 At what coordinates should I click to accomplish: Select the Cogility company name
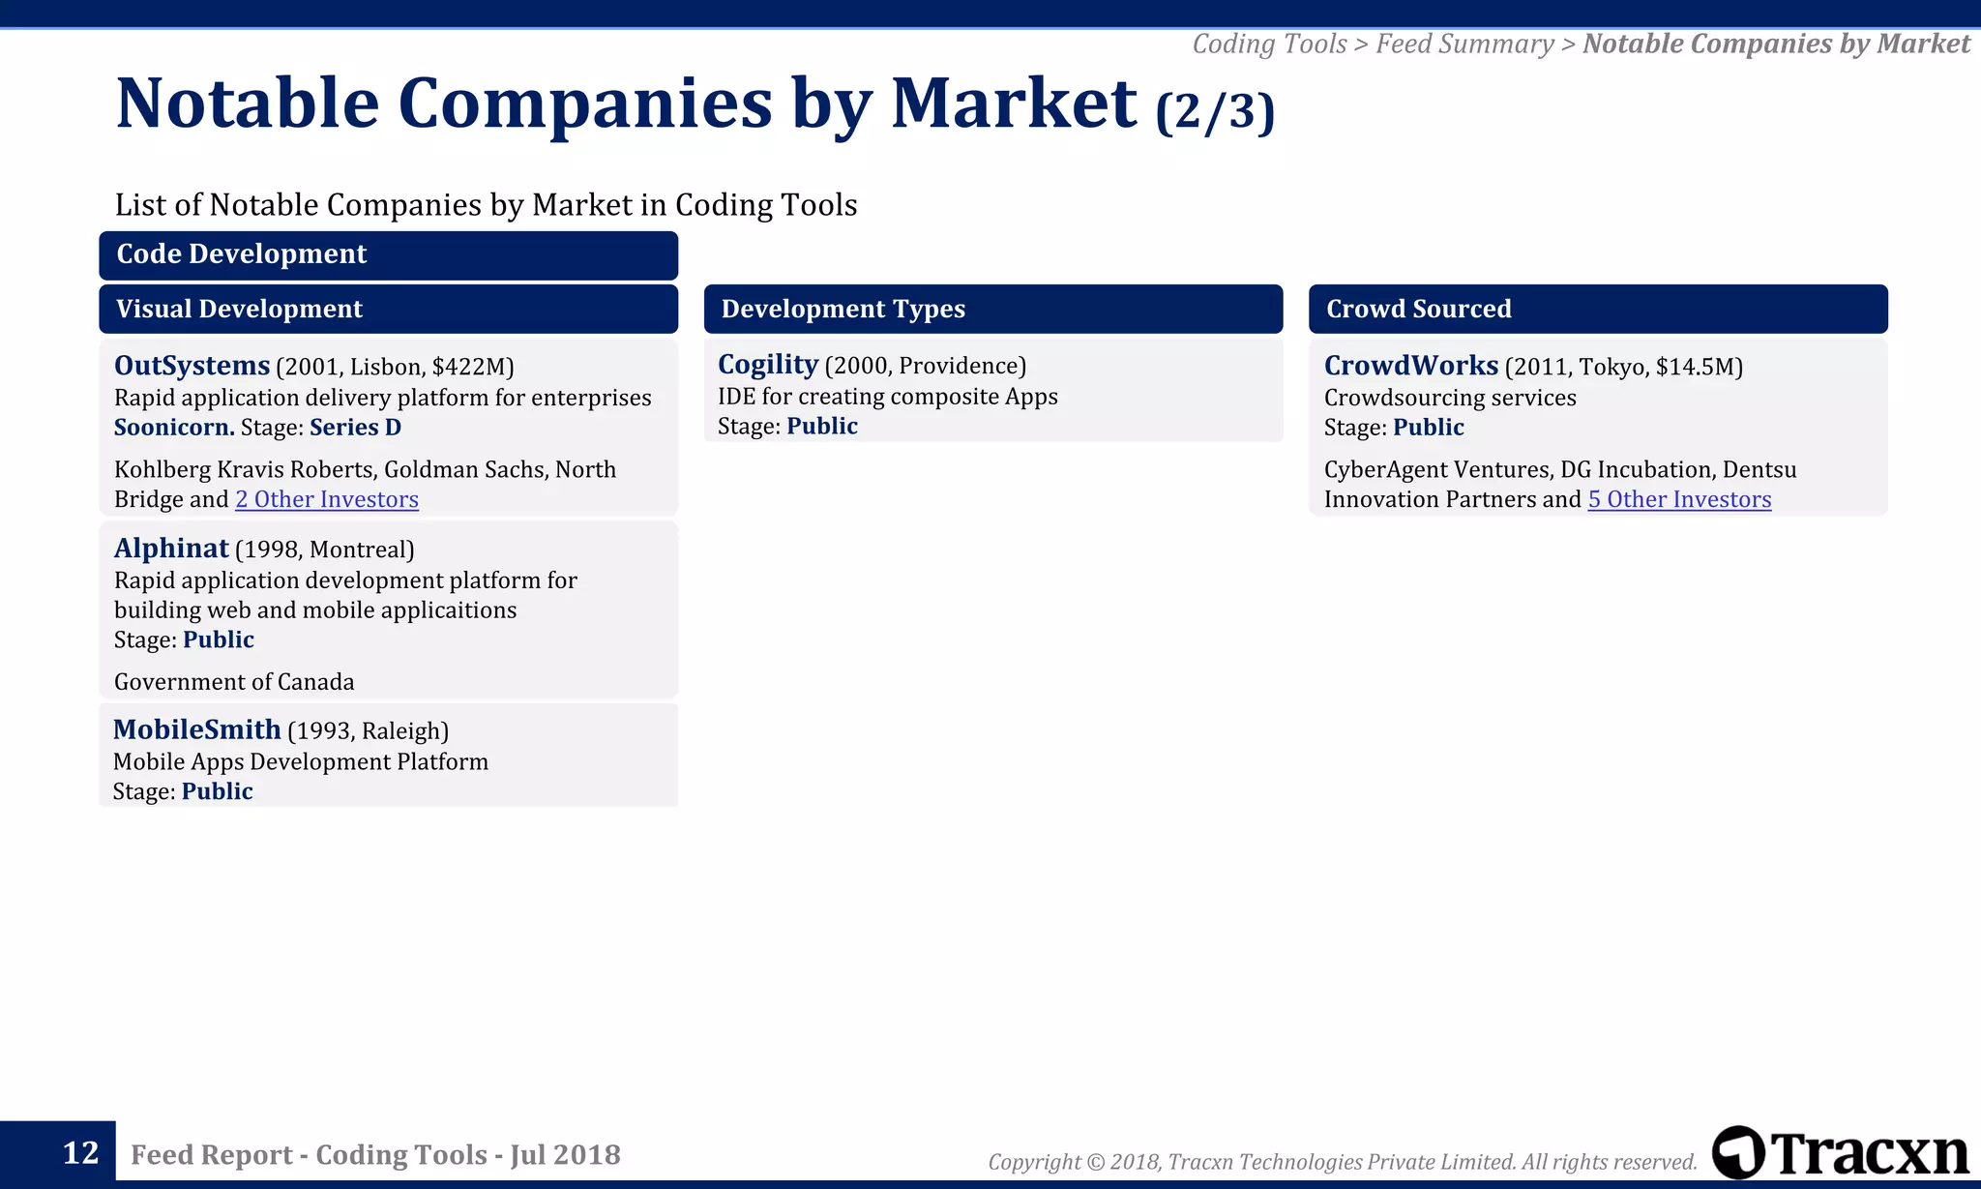[768, 364]
